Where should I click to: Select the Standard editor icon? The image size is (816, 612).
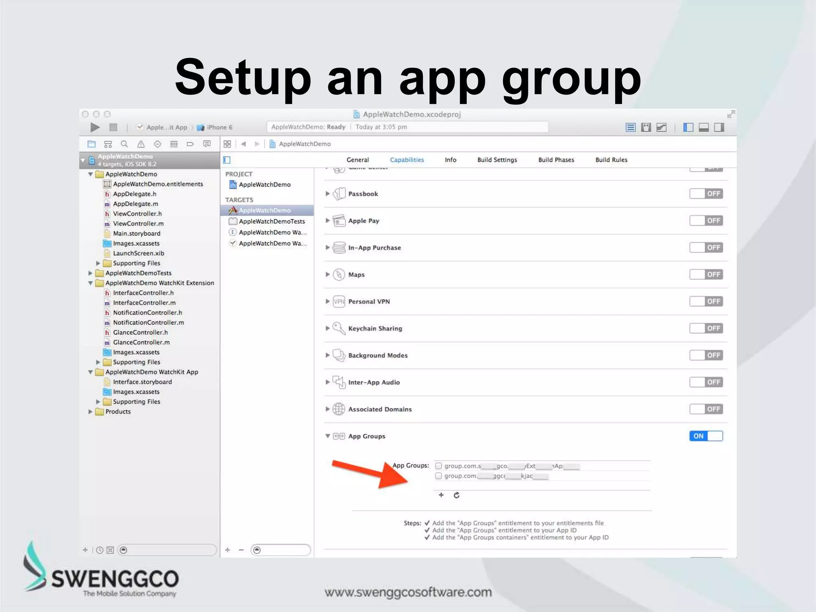point(630,127)
